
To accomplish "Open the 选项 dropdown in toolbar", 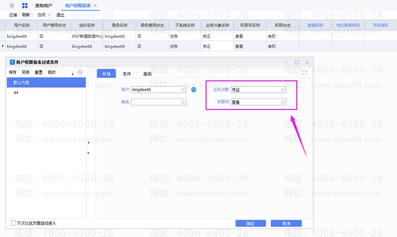I will 44,15.
